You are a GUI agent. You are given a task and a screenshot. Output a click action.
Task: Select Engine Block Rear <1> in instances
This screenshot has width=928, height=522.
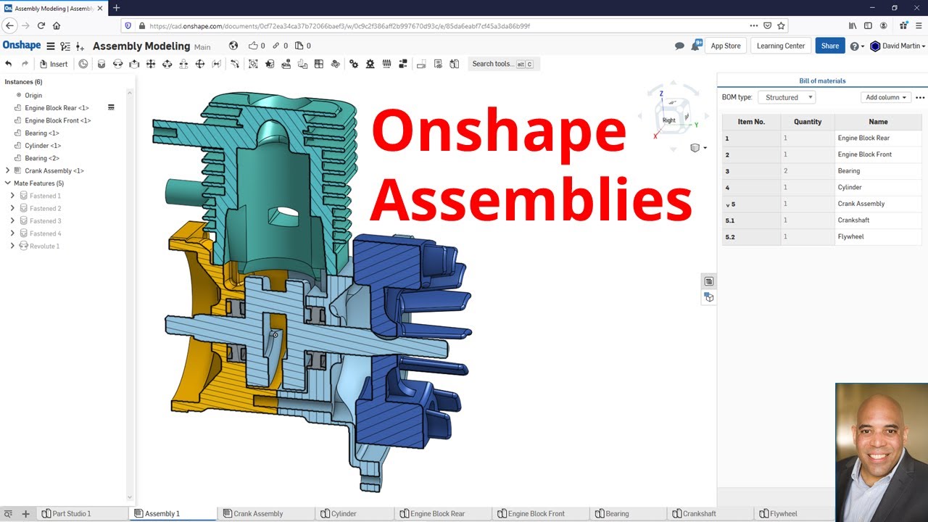(57, 108)
